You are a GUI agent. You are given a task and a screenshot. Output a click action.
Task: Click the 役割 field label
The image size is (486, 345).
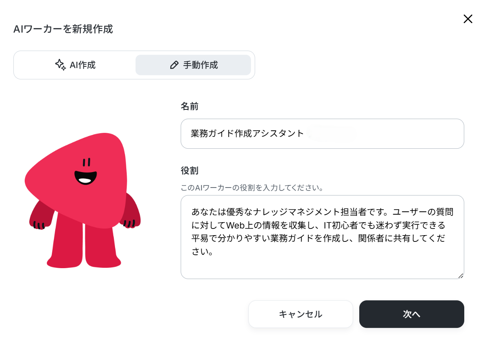click(x=189, y=170)
